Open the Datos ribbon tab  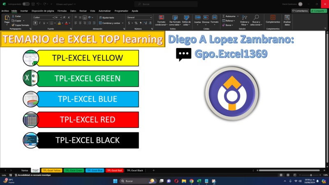[x=73, y=11]
